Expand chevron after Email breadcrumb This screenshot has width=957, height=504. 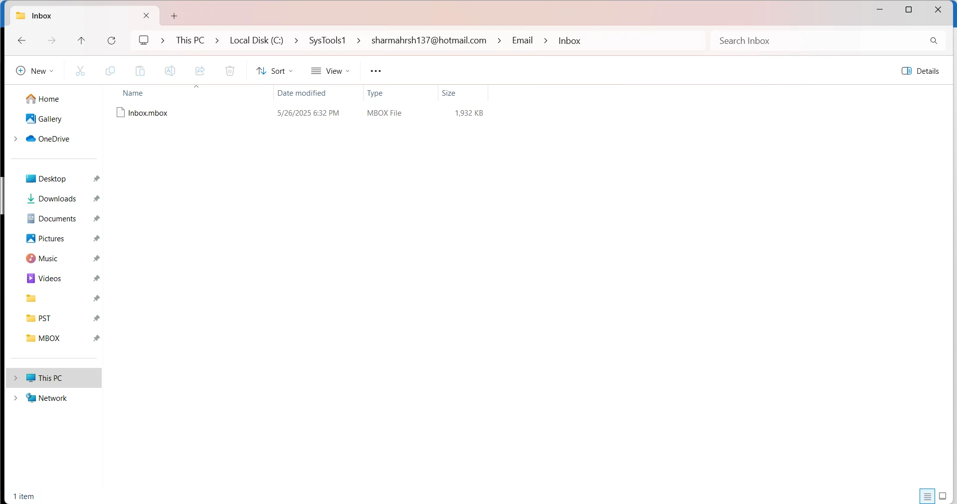[546, 40]
